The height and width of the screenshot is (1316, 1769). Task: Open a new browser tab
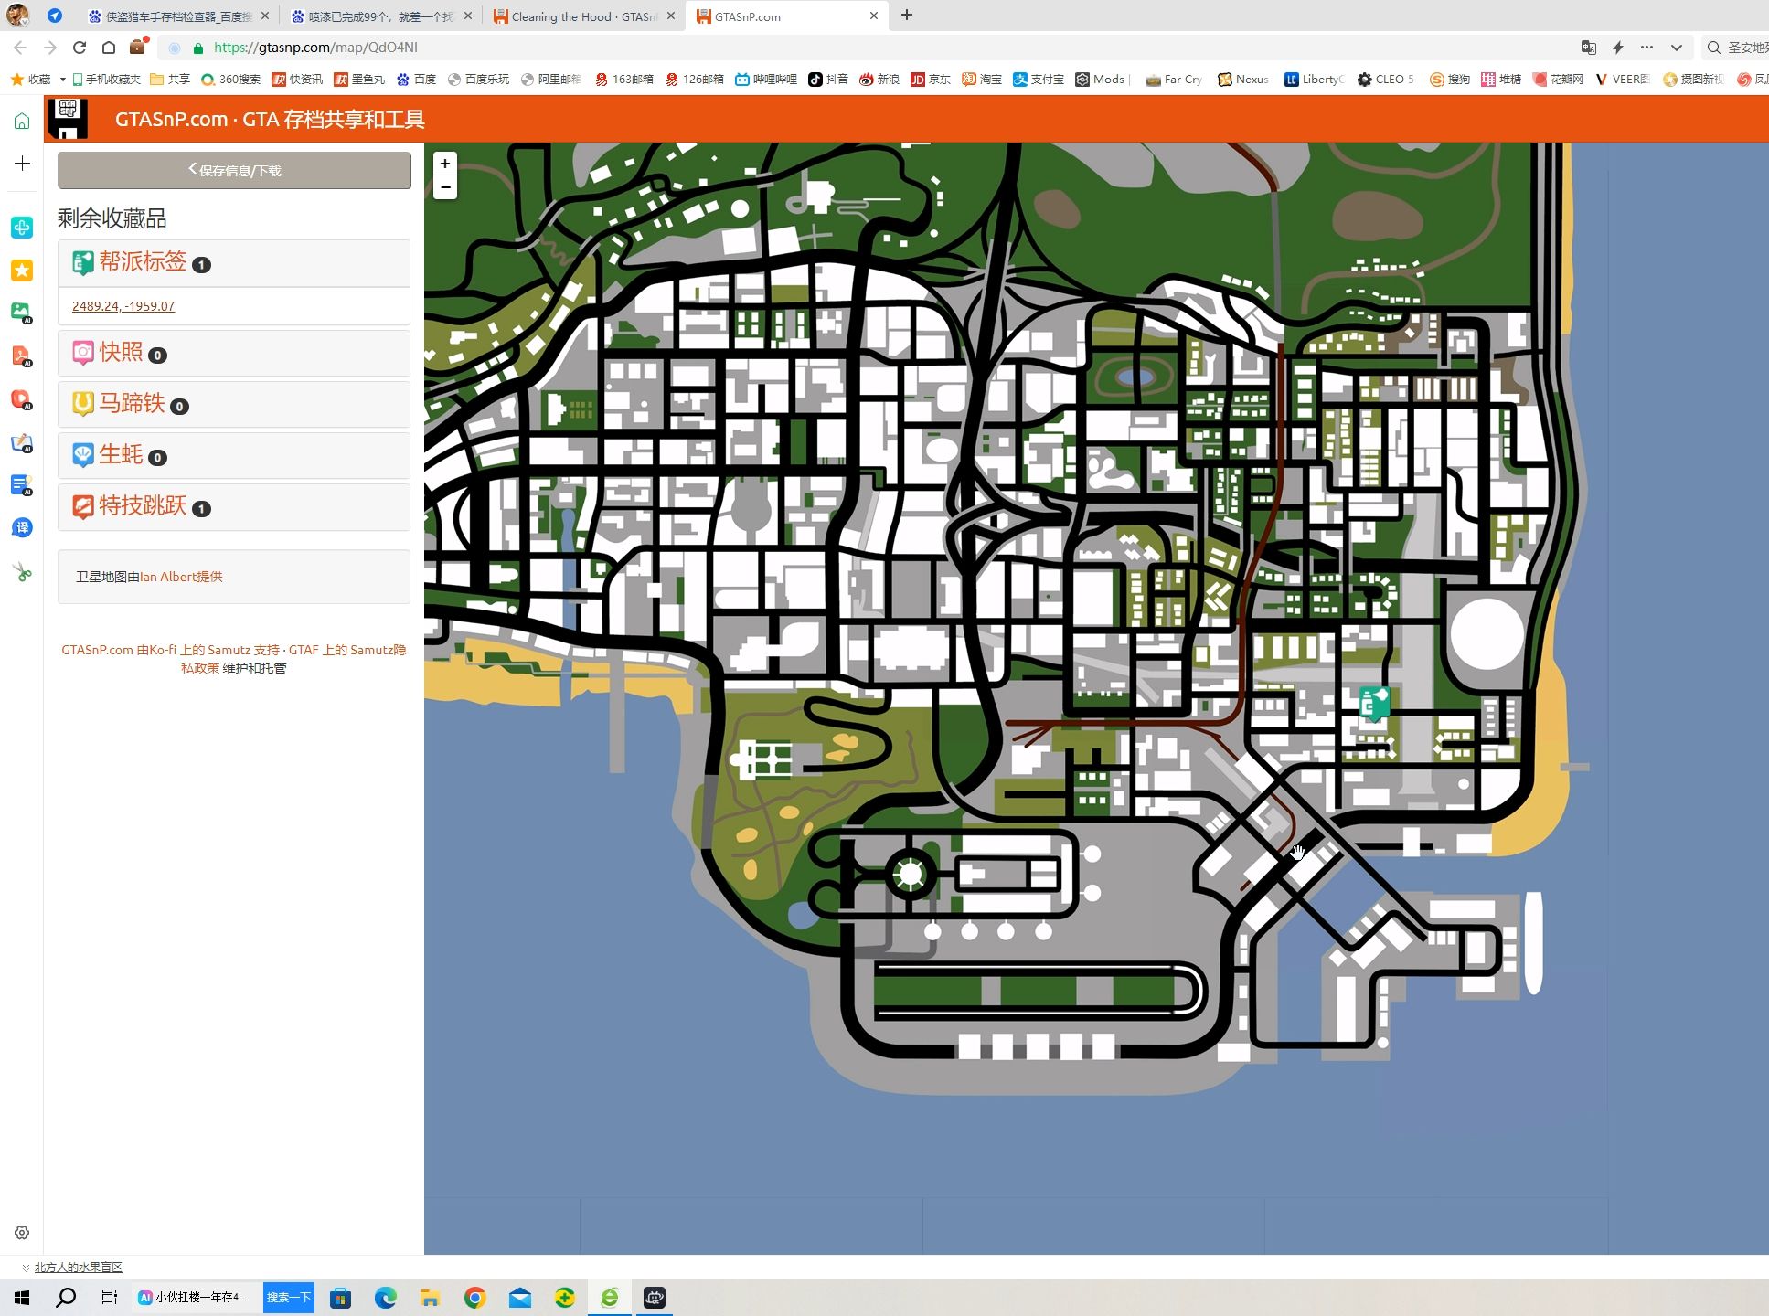[x=907, y=16]
